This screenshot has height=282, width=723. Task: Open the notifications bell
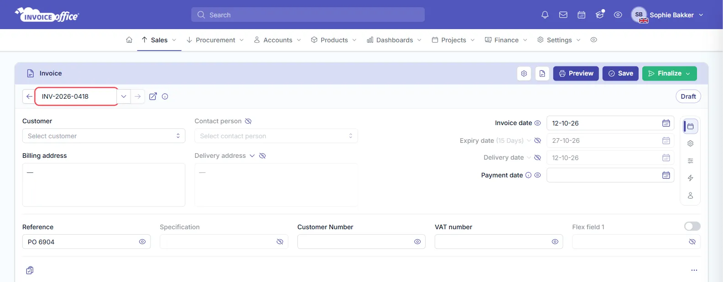tap(545, 15)
